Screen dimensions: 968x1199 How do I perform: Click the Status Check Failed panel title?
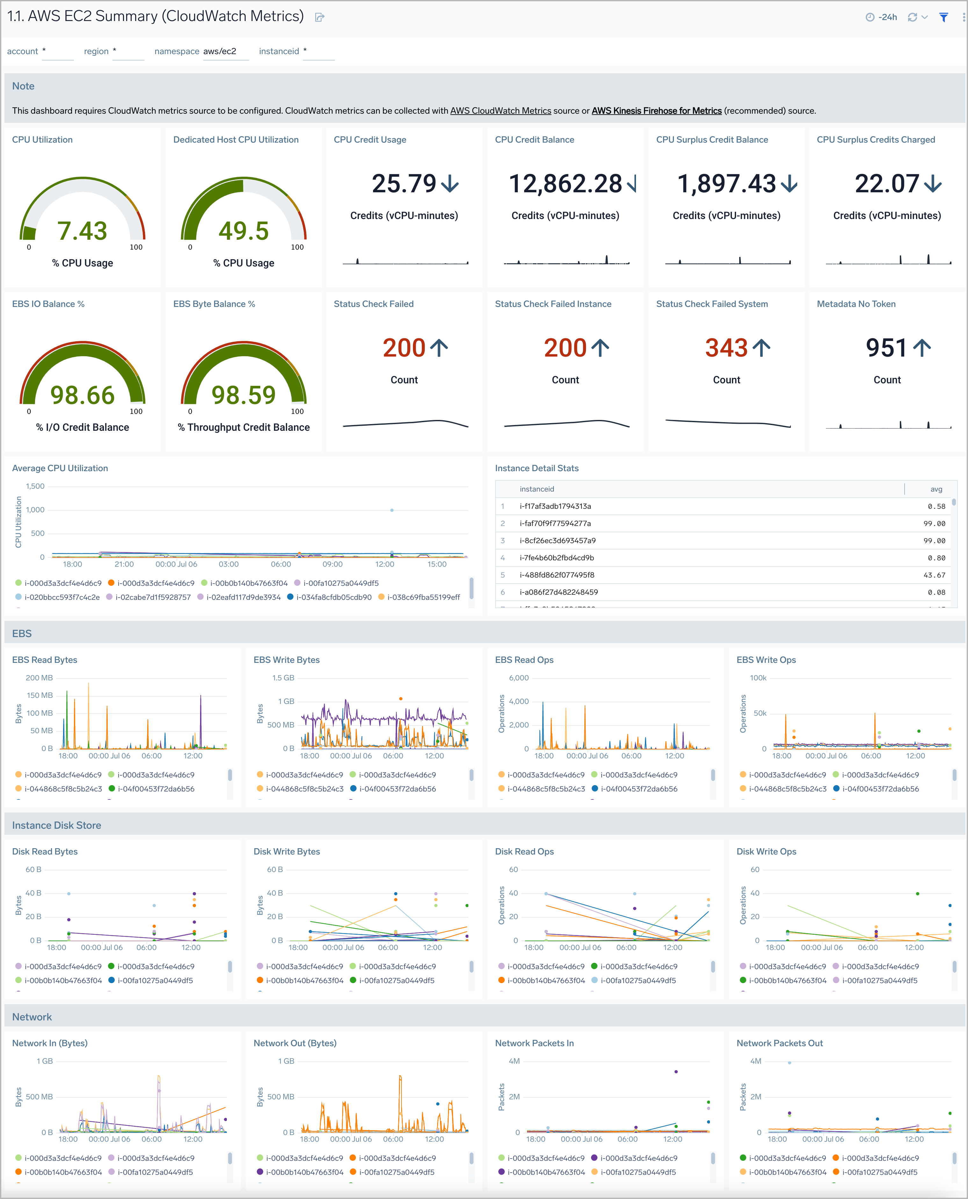(373, 304)
